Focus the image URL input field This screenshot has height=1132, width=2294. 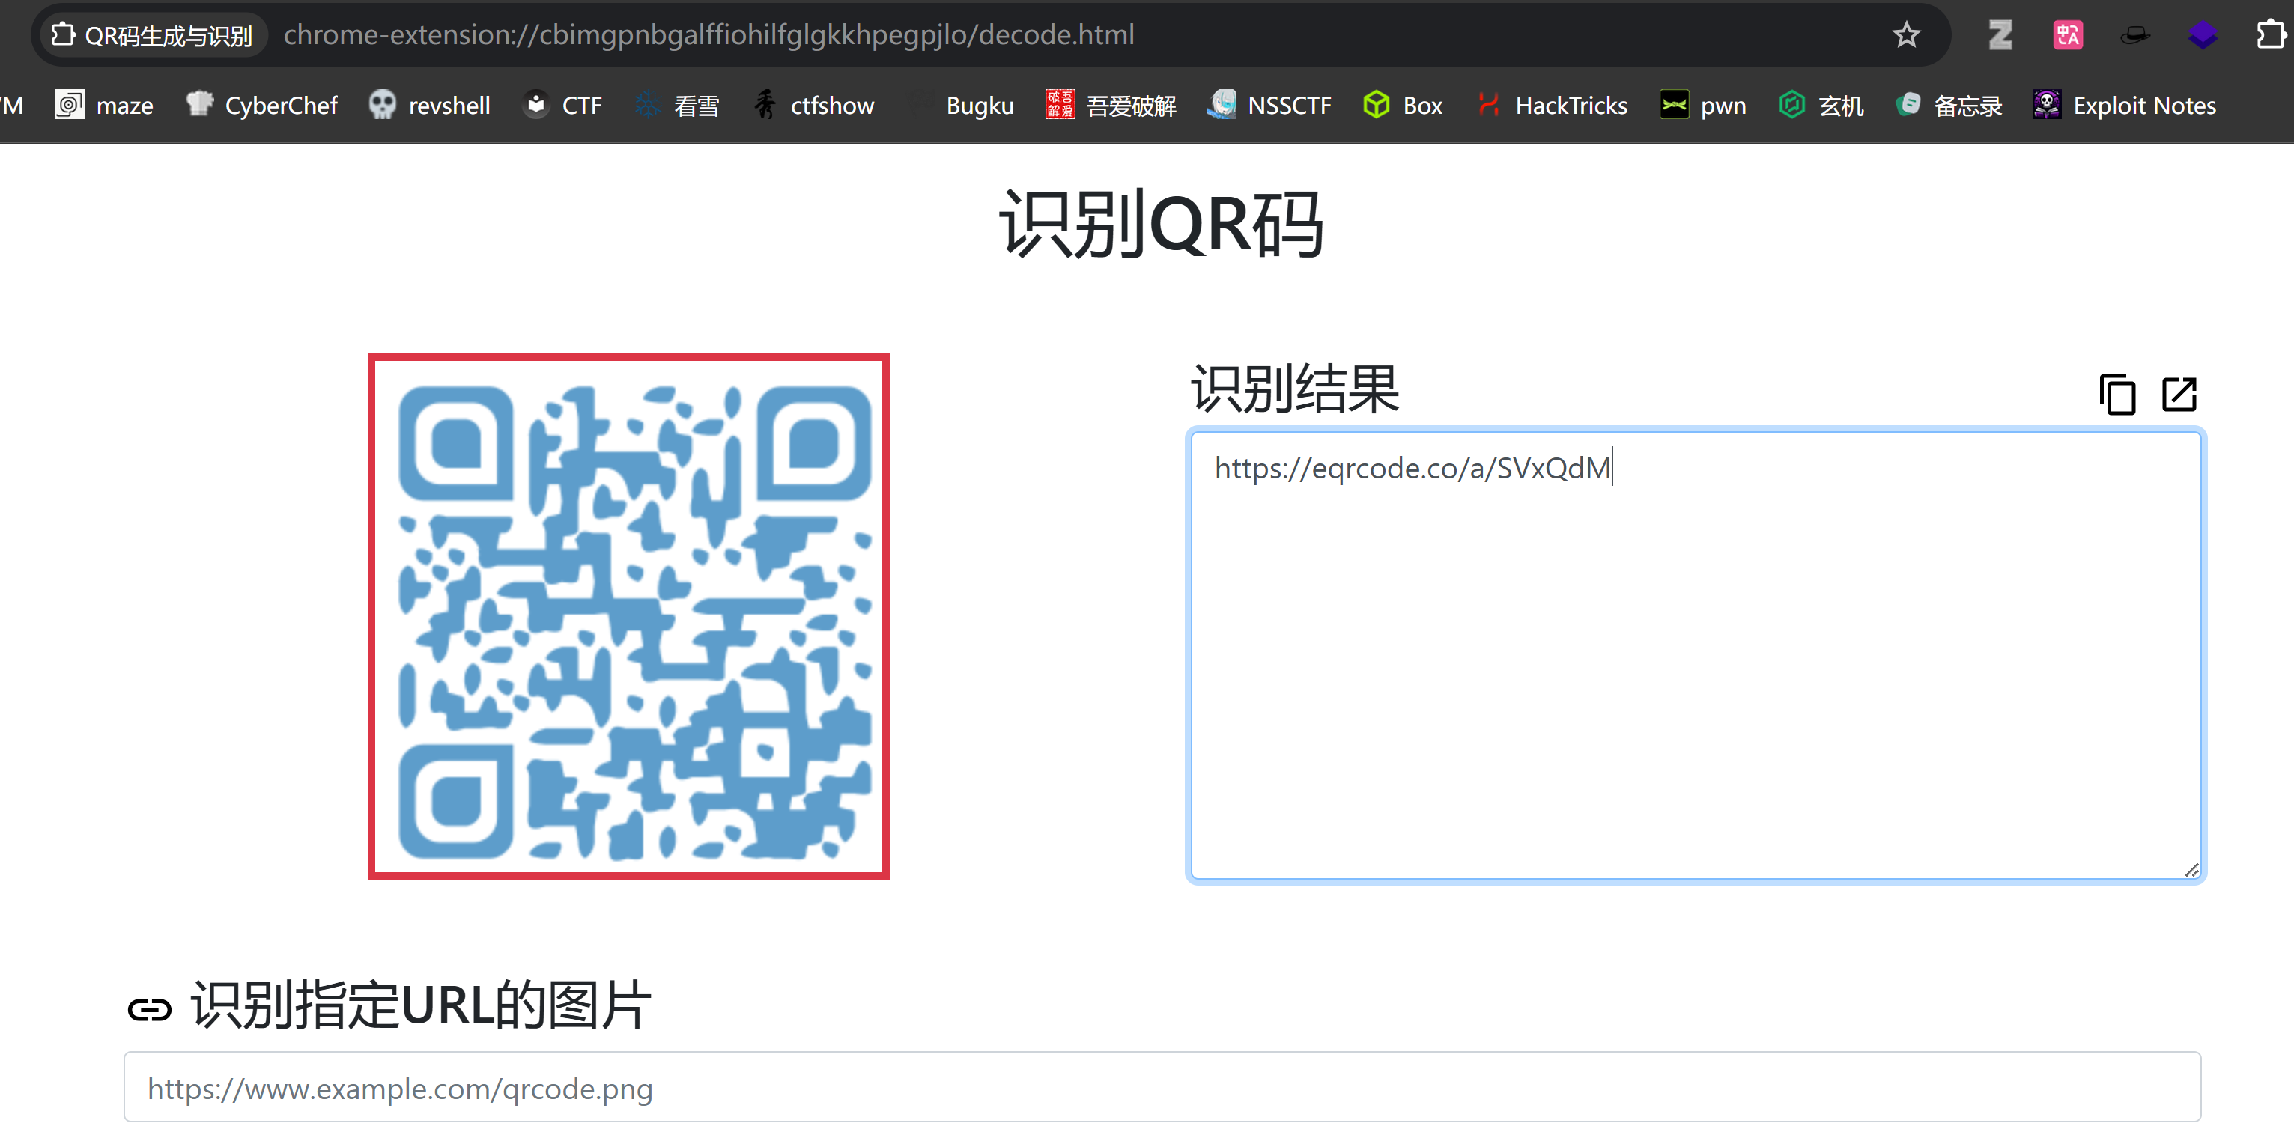click(1162, 1086)
